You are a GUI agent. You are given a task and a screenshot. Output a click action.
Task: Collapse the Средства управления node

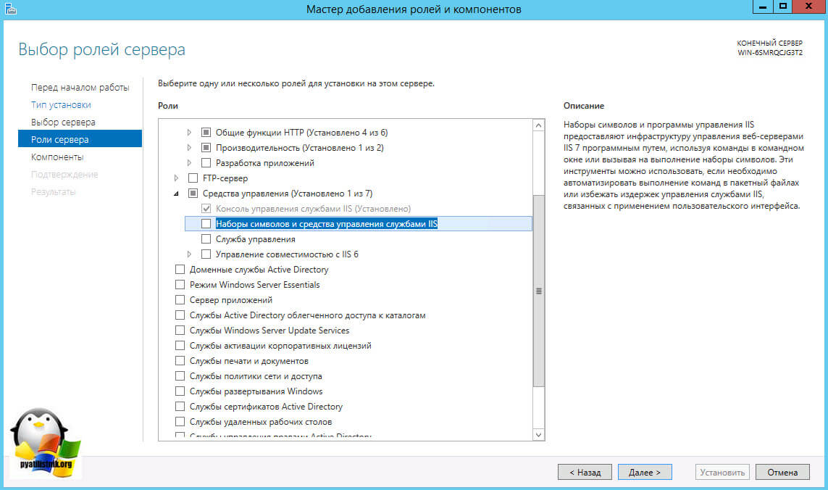point(176,194)
